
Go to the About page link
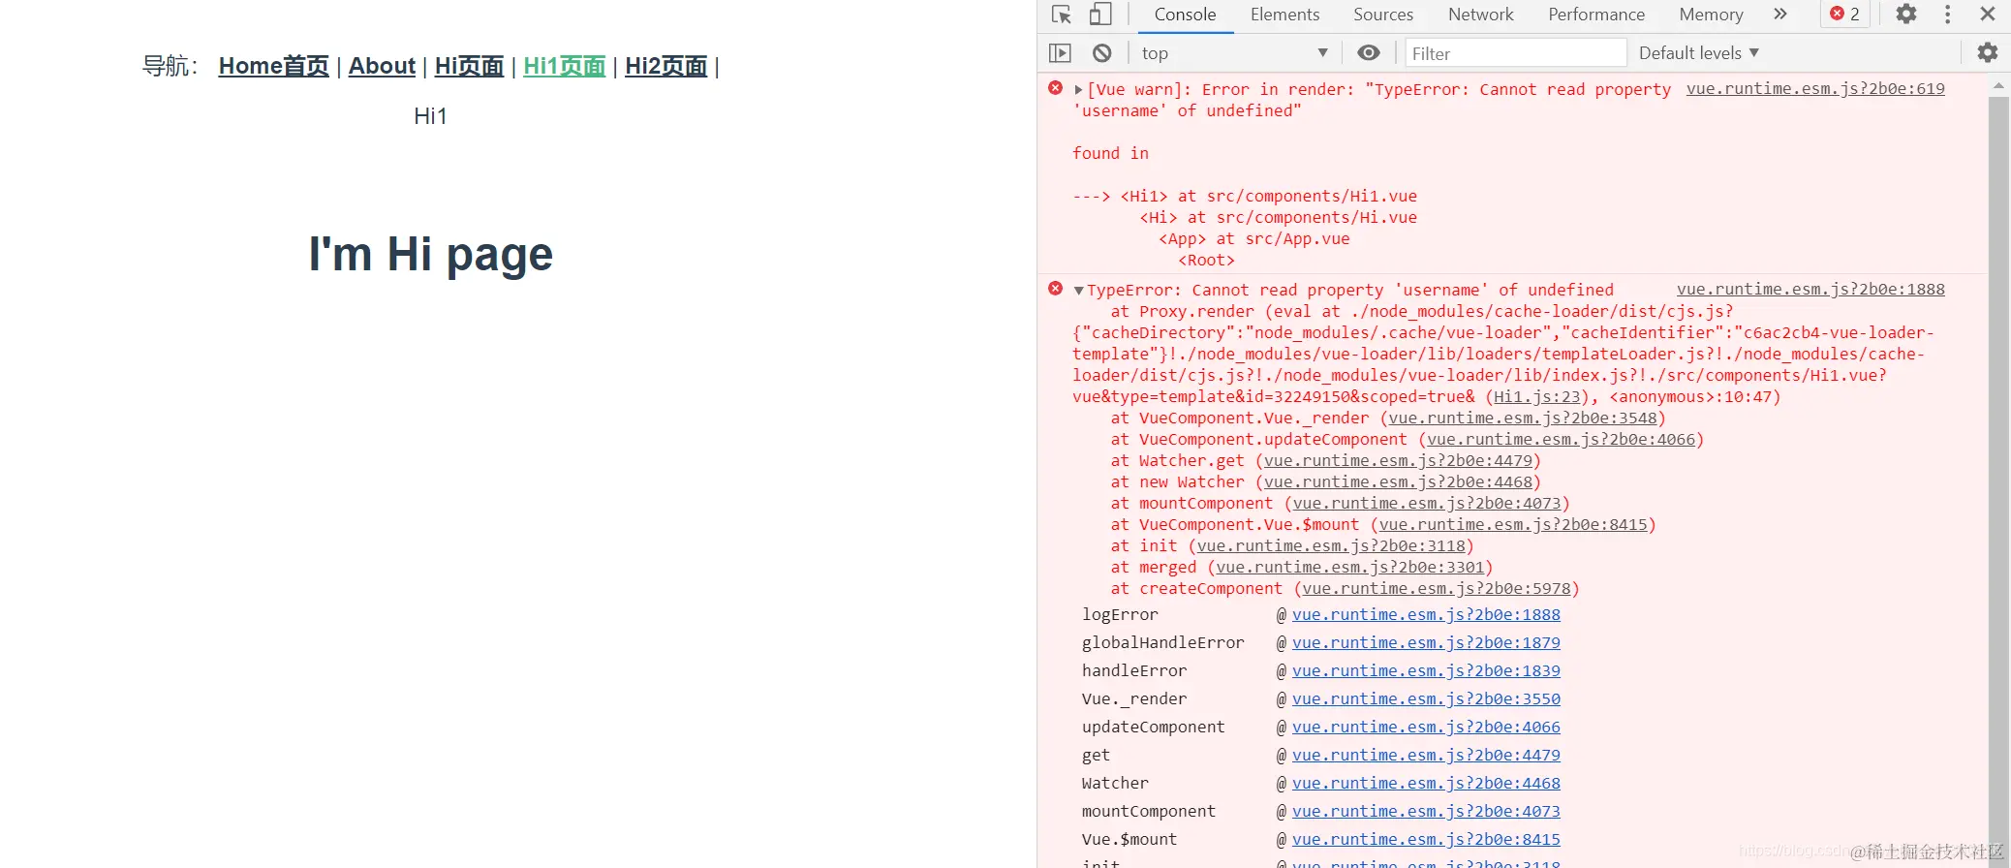pos(382,66)
